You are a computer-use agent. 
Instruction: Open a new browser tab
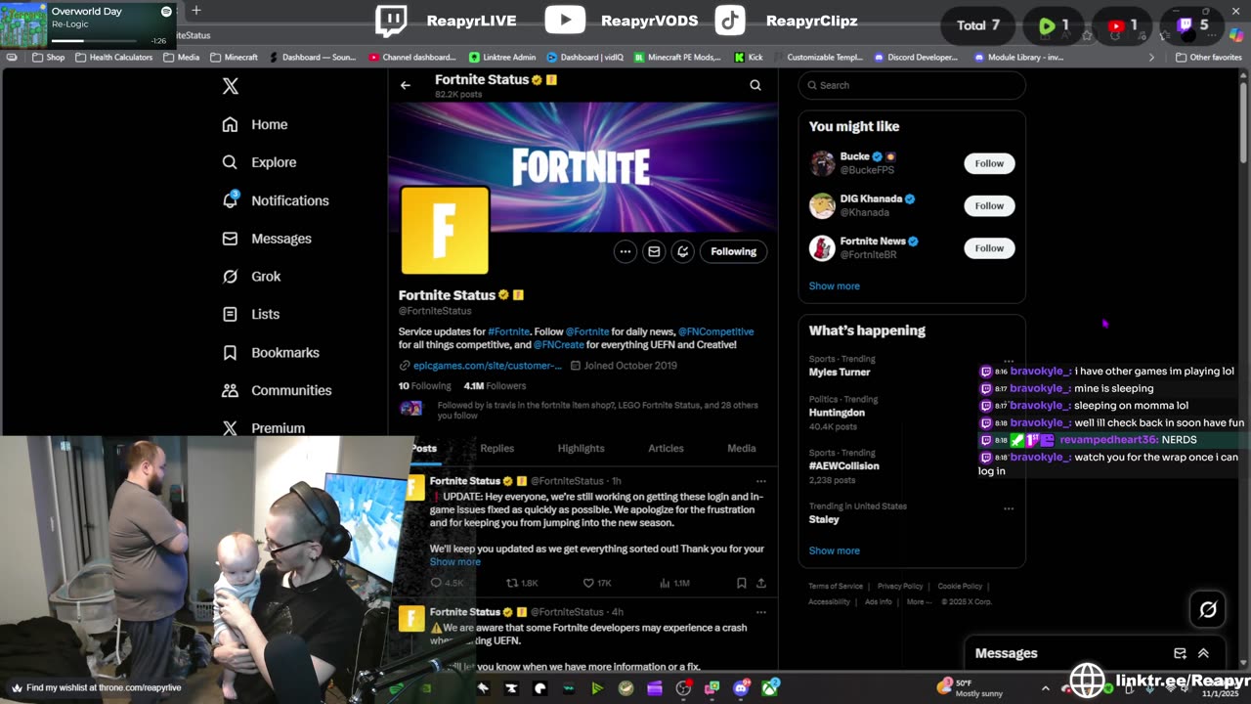tap(195, 11)
